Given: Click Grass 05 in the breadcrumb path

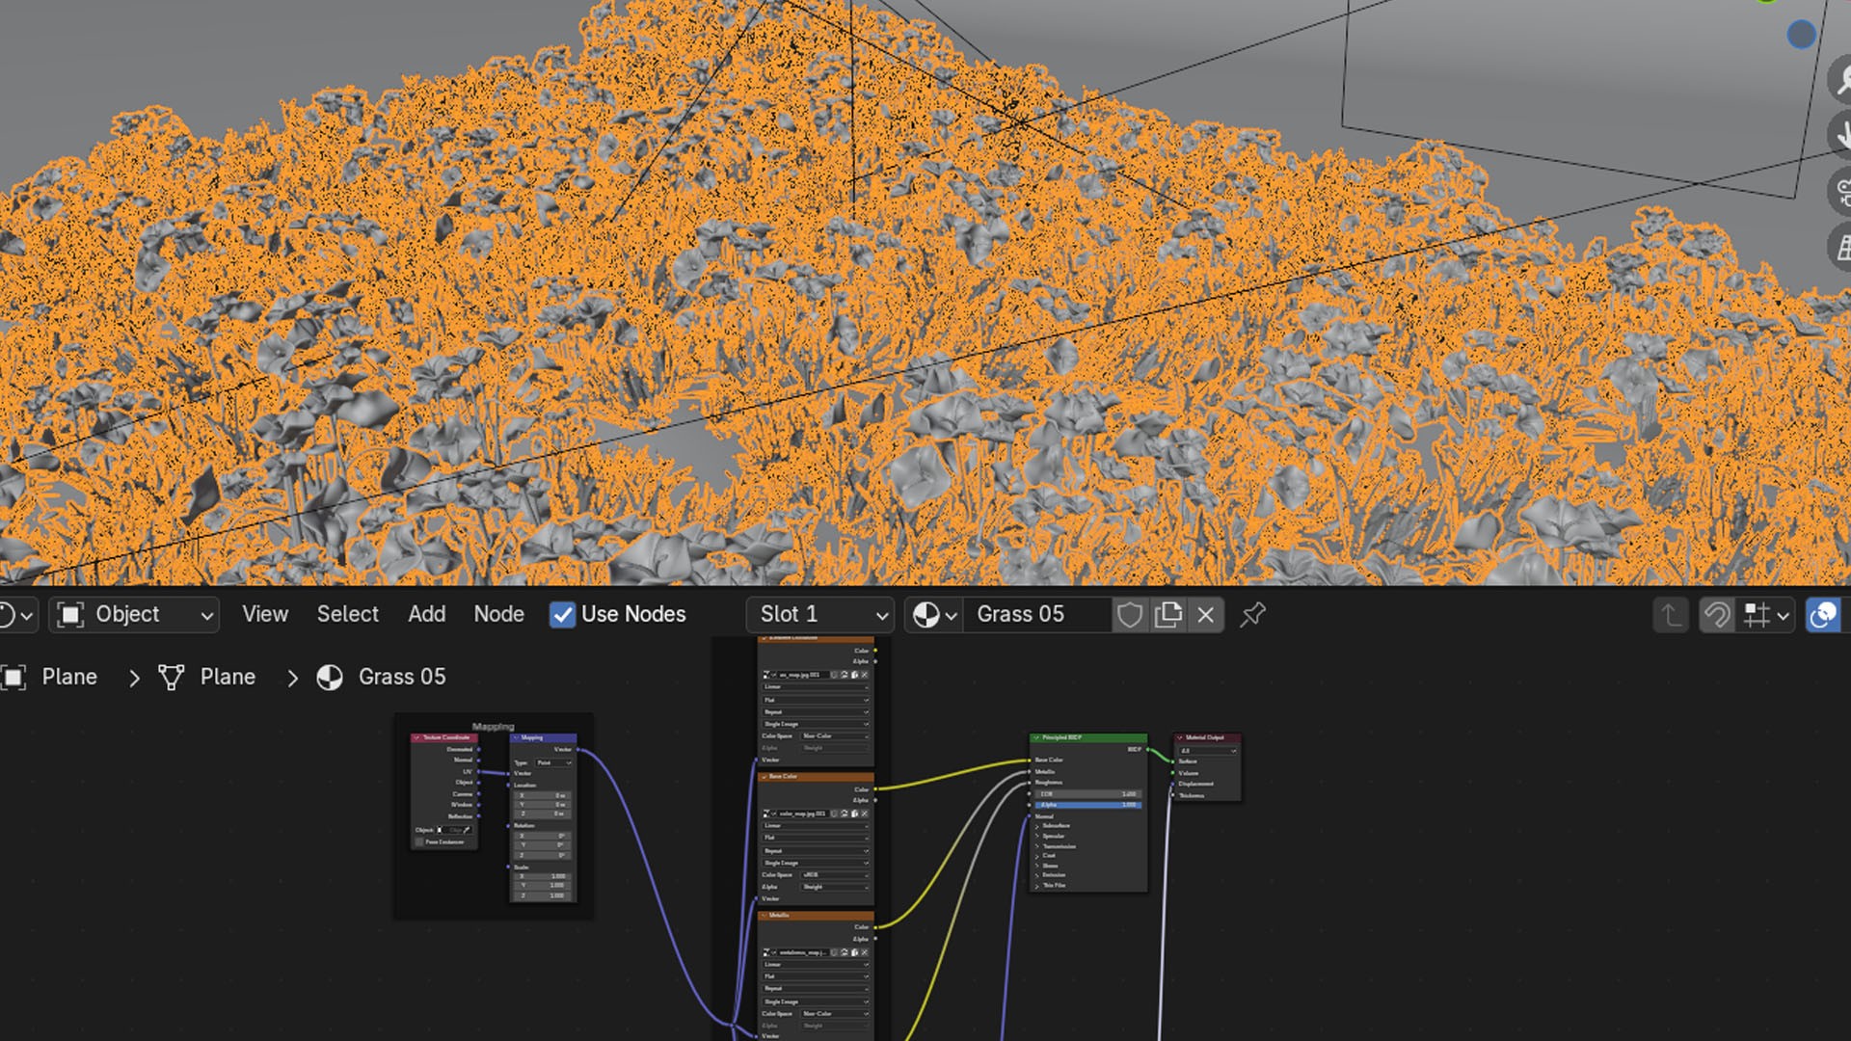Looking at the screenshot, I should pos(401,678).
